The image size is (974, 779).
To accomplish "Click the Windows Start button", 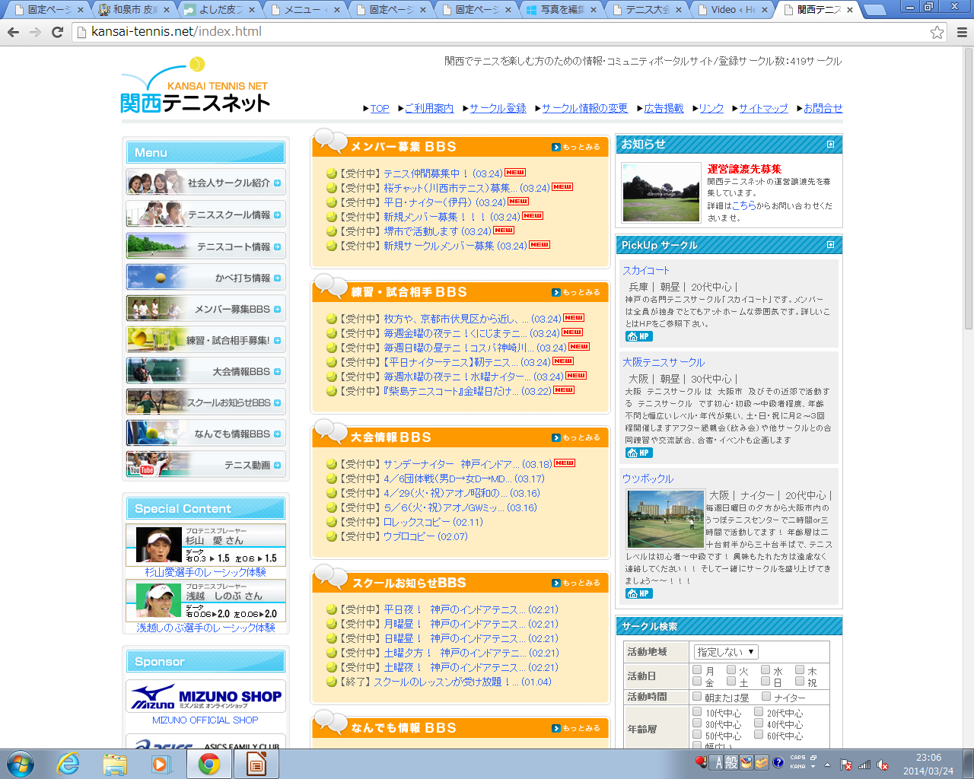I will click(x=21, y=763).
